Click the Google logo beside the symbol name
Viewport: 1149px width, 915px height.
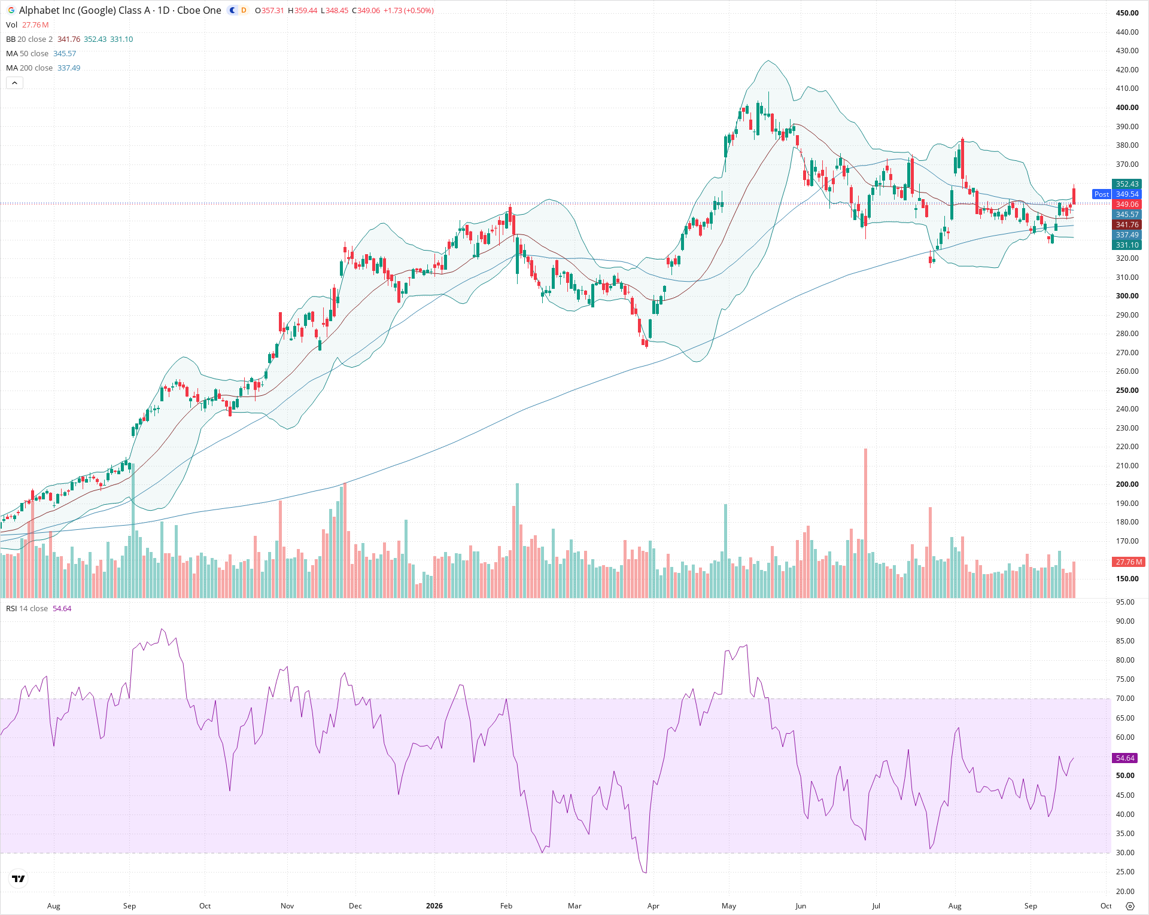(11, 10)
